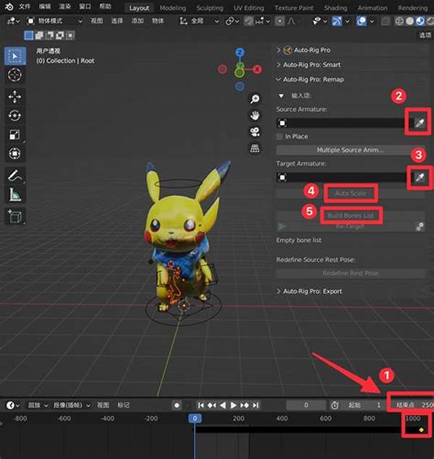Click the Build Bones List button
This screenshot has height=459, width=434.
(351, 216)
